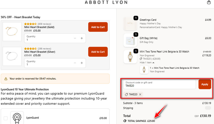Remove the TAKE20 discount tag

[140, 94]
